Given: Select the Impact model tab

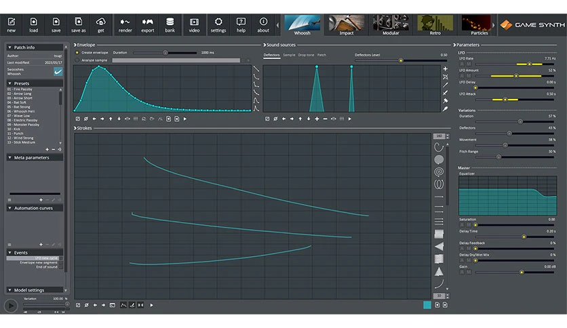Looking at the screenshot, I should [x=346, y=25].
